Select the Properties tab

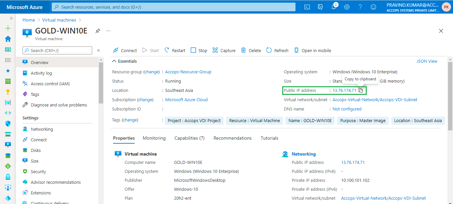124,138
